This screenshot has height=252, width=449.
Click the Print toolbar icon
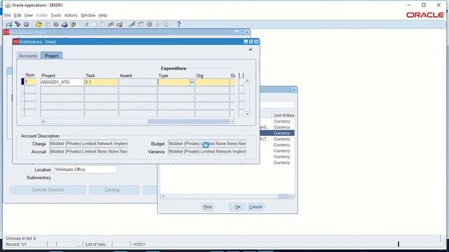tap(65, 24)
